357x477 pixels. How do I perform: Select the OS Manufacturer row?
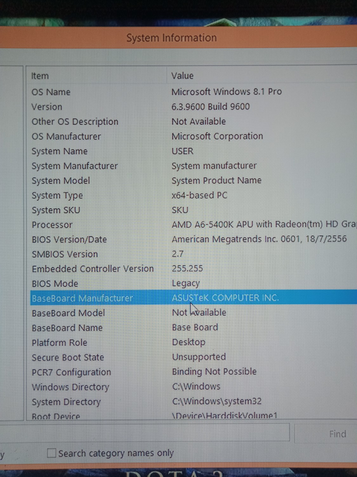click(193, 136)
